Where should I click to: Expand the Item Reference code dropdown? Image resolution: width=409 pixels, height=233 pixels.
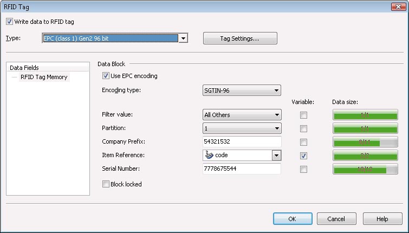[276, 156]
